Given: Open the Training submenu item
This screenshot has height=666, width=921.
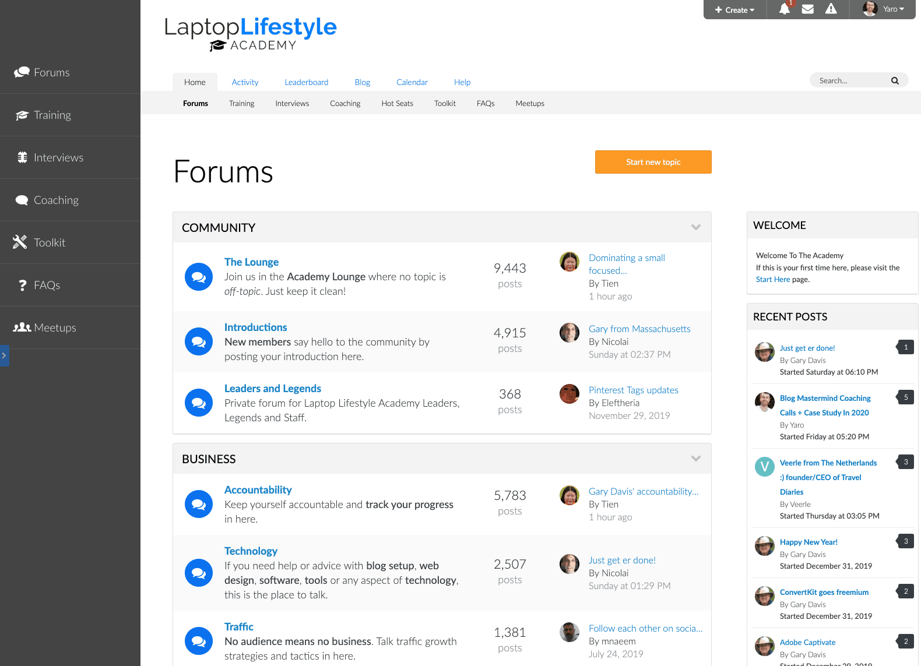Looking at the screenshot, I should (242, 103).
